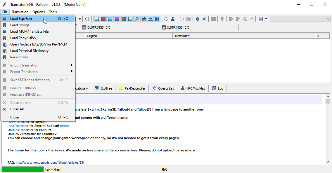The width and height of the screenshot is (332, 173).
Task: Open Recent files entry
Action: (x=38, y=57)
